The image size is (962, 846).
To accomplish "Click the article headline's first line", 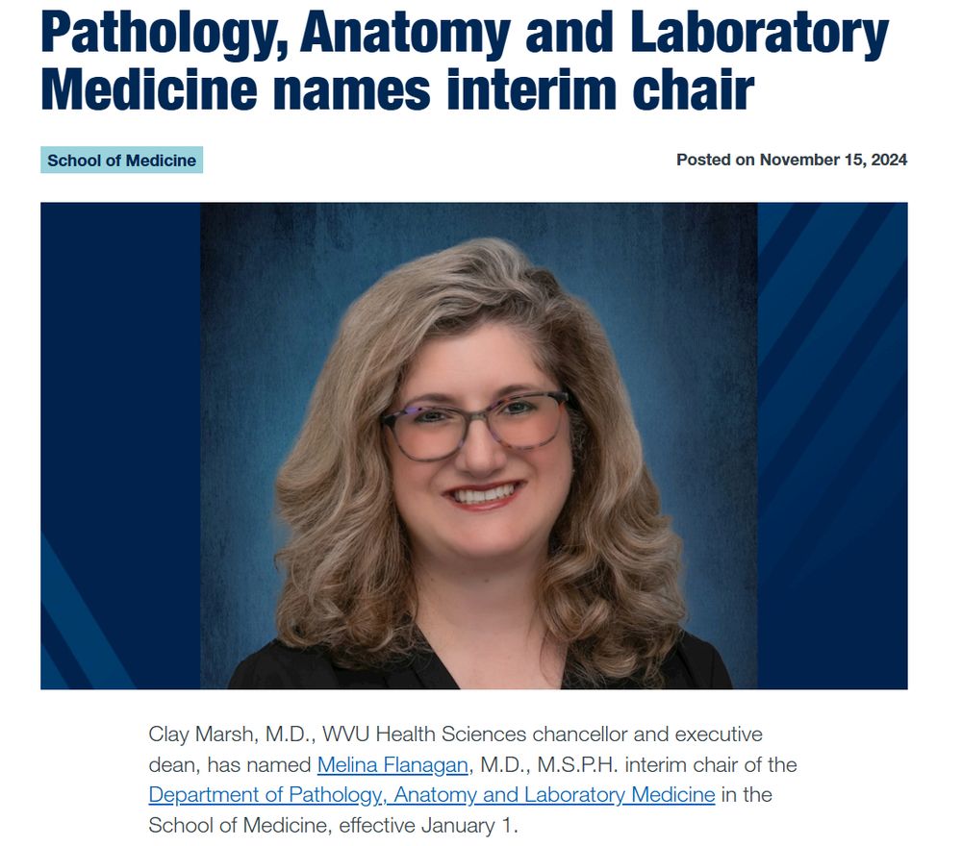I will click(x=465, y=33).
